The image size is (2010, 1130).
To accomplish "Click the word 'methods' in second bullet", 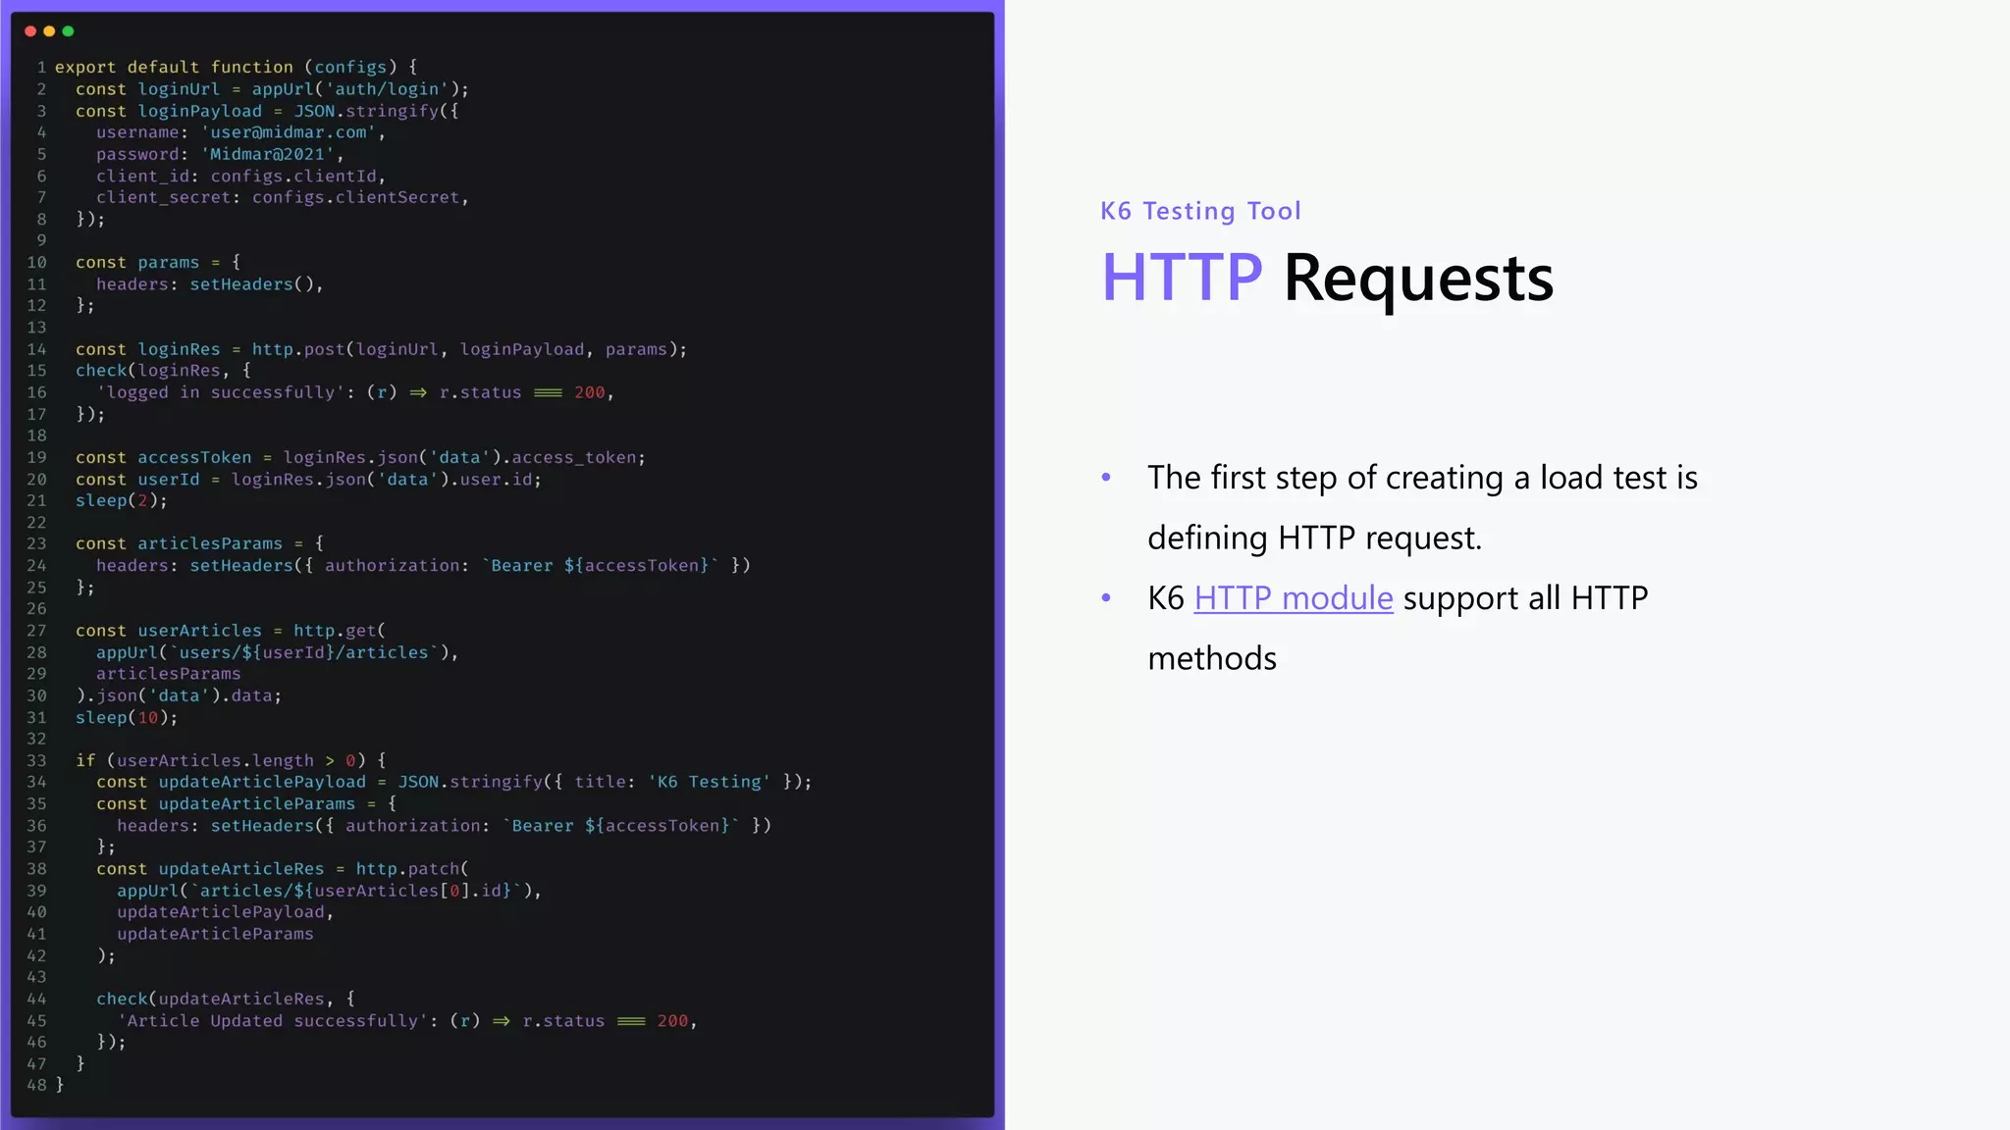I will (1212, 658).
